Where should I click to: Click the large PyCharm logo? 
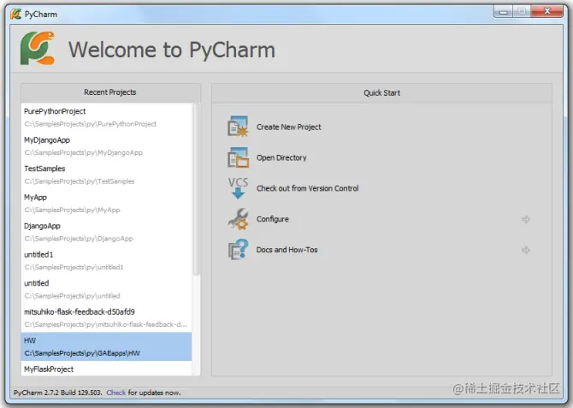pos(38,48)
